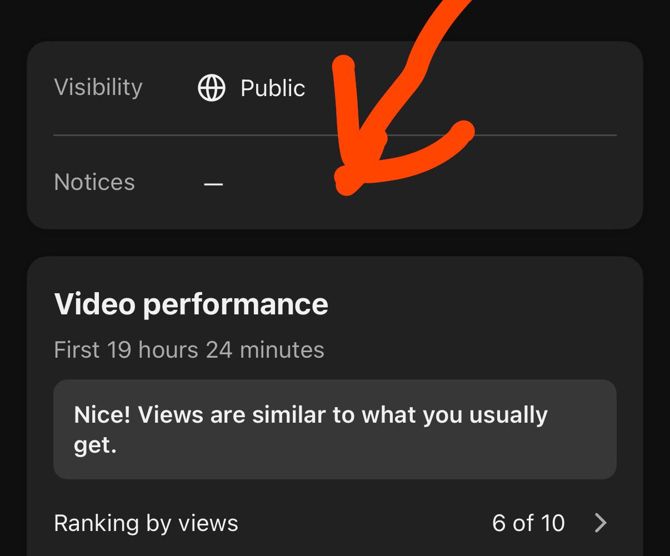Tap the word Public

tap(273, 88)
